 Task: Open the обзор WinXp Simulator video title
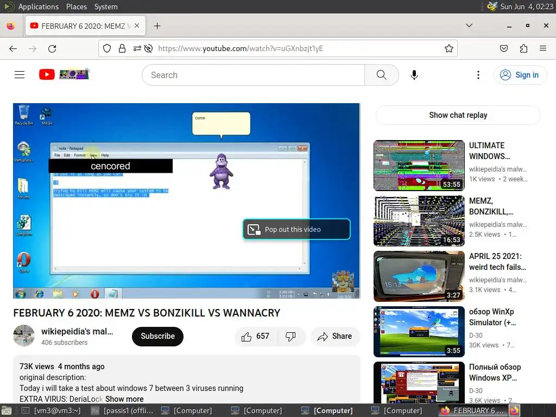point(492,317)
